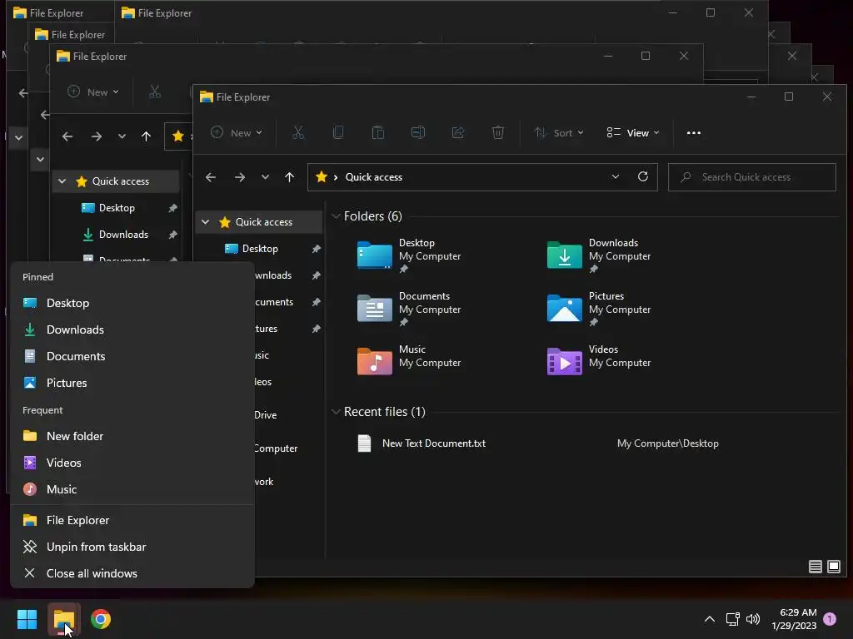Click the File Explorer taskbar icon
Viewport: 853px width, 639px height.
(x=63, y=619)
